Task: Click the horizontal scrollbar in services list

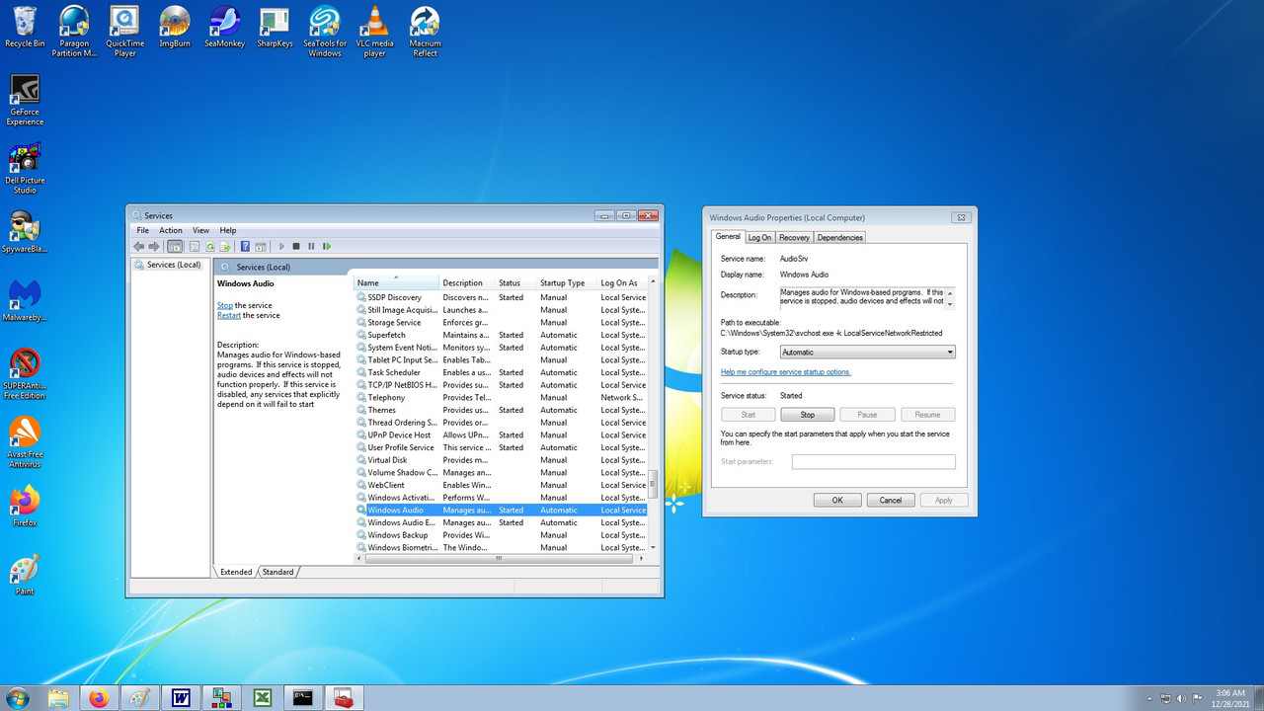Action: coord(499,559)
